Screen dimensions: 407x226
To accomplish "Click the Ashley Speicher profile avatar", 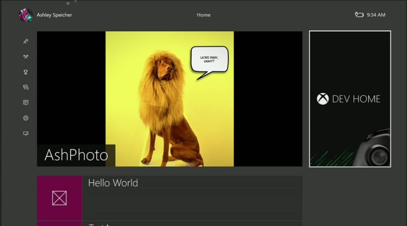I will 26,15.
